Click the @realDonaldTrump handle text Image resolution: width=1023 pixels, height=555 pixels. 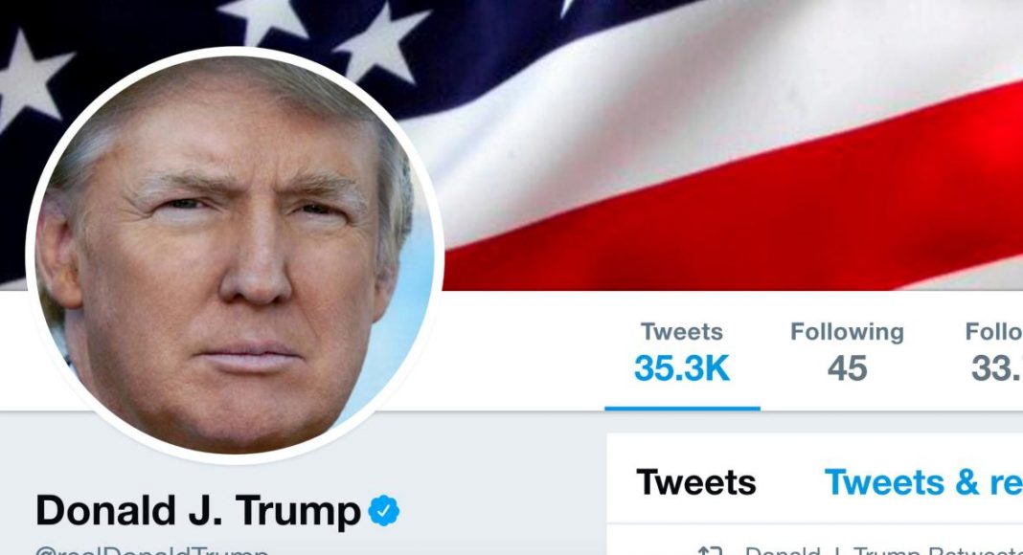point(151,550)
